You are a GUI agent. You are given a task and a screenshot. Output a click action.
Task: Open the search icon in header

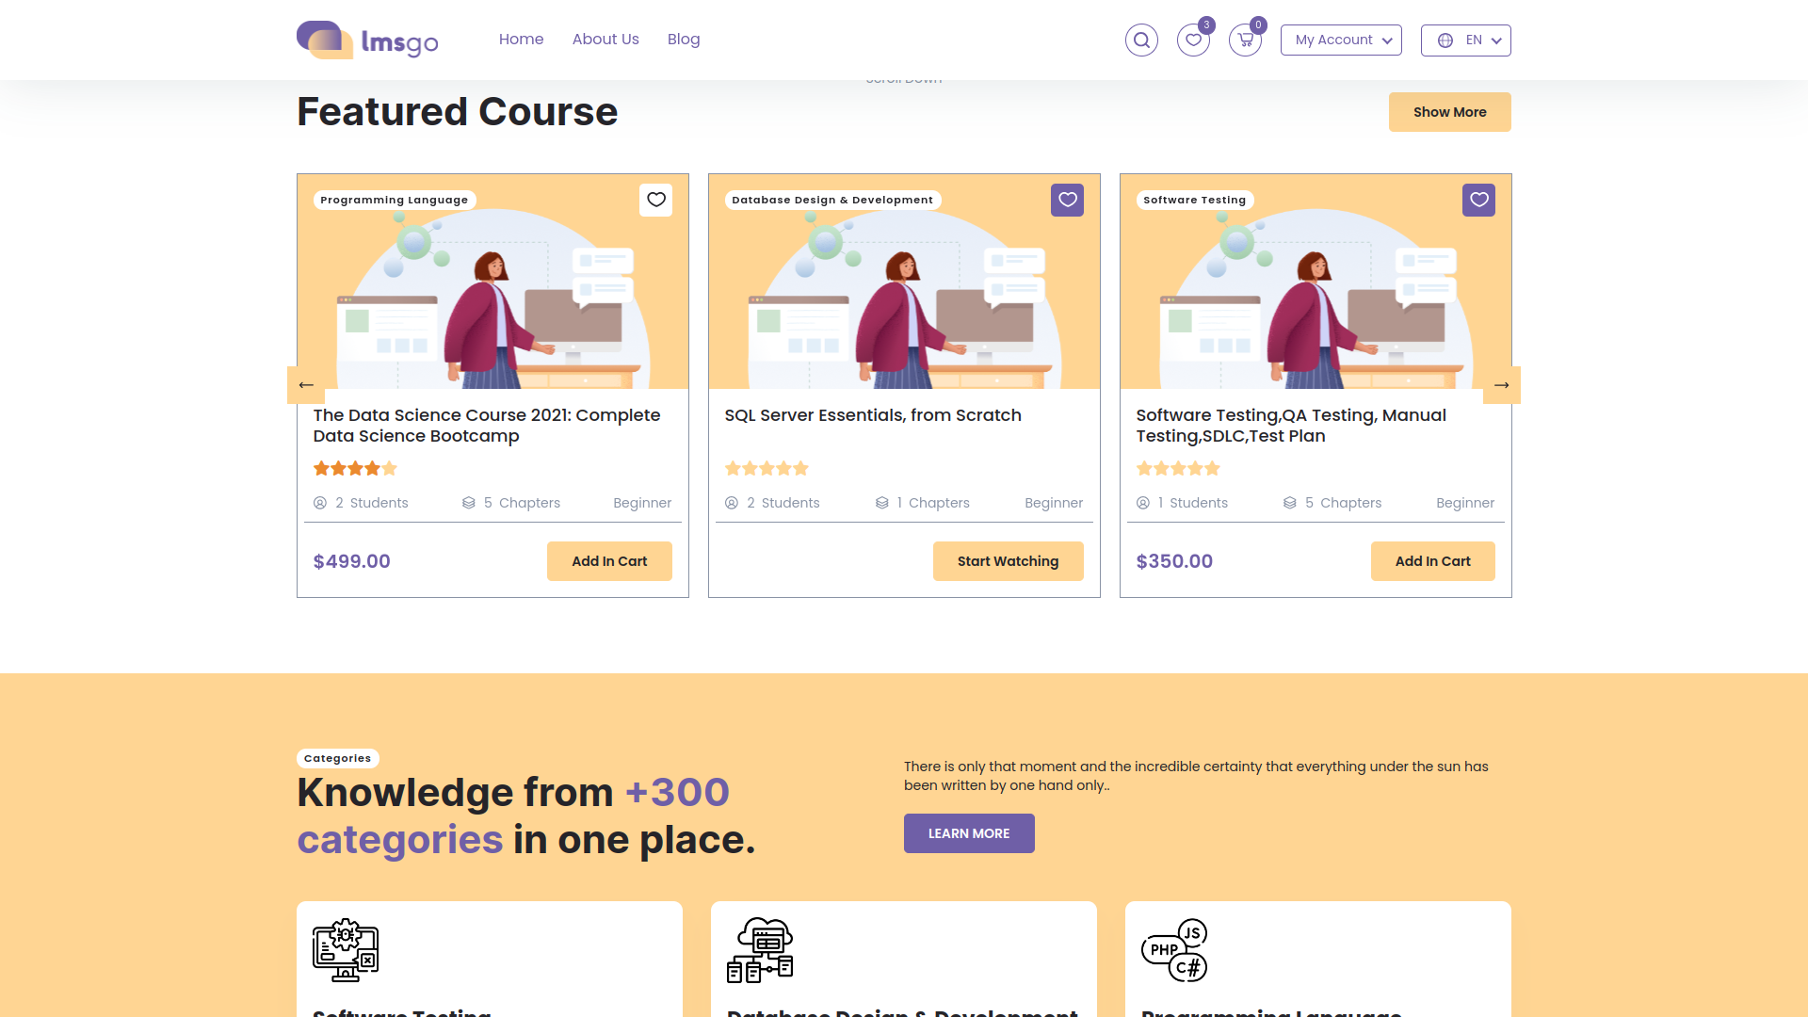(1141, 40)
